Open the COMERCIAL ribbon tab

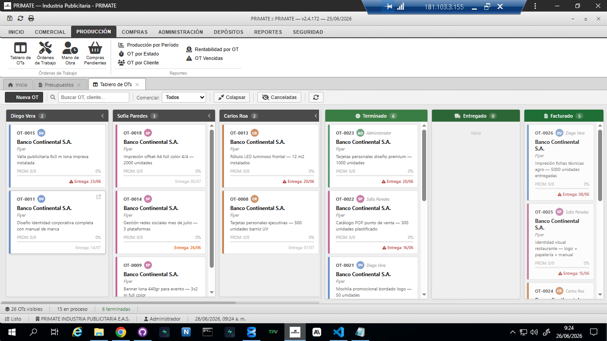50,32
